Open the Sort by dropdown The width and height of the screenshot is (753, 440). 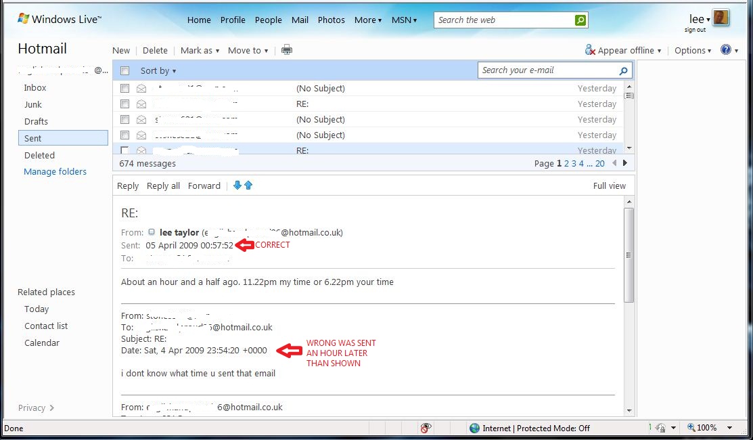click(158, 70)
